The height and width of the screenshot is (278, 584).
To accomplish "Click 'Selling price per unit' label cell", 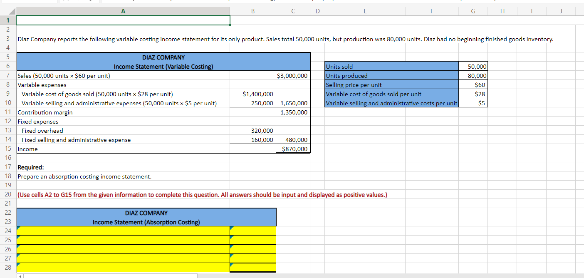I will (x=391, y=85).
